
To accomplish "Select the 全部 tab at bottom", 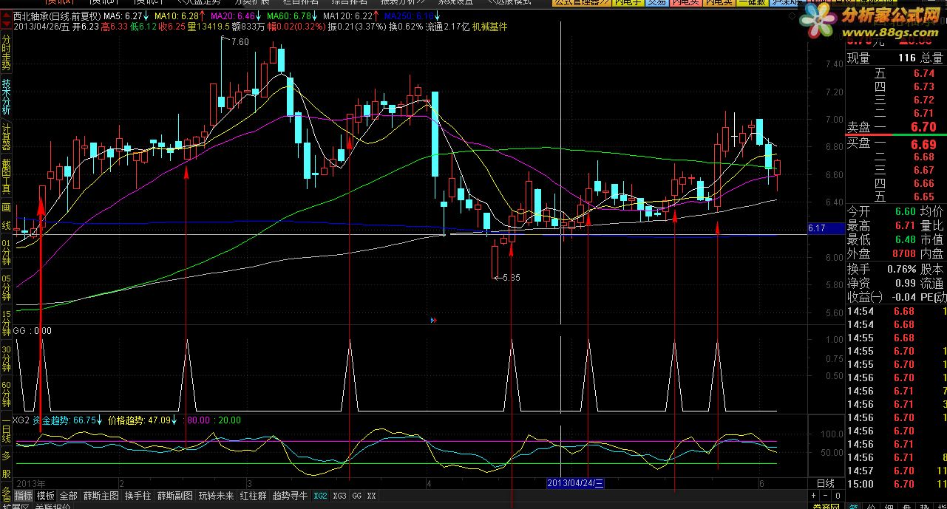I will [x=68, y=496].
